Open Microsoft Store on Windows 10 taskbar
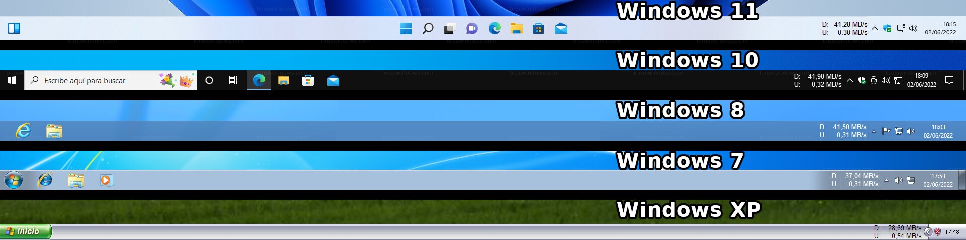Screen dimensions: 966x240 click(308, 80)
